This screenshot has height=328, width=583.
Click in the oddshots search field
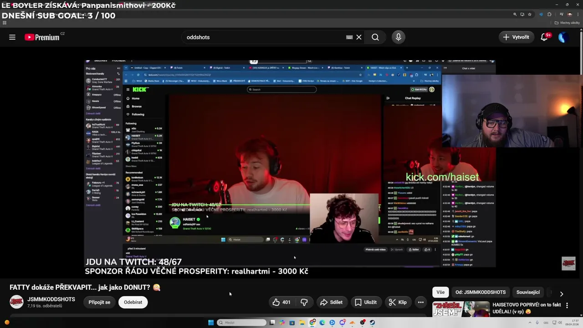click(x=264, y=37)
